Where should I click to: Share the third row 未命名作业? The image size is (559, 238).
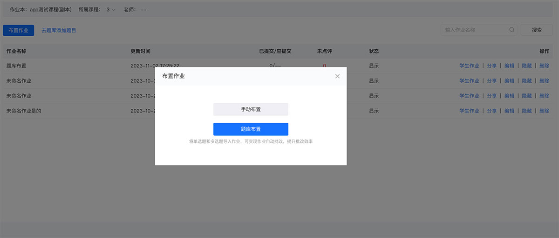click(492, 96)
